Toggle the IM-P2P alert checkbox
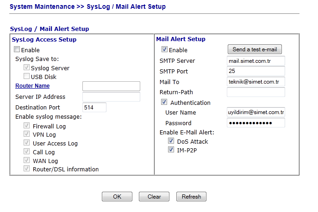Screen dimensions: 318x212 [x=171, y=150]
